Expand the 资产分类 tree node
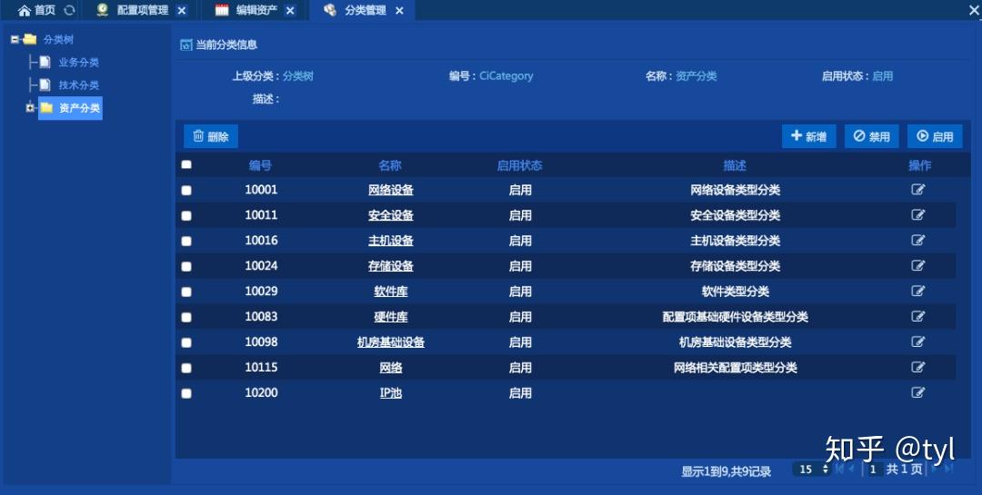 coord(30,108)
